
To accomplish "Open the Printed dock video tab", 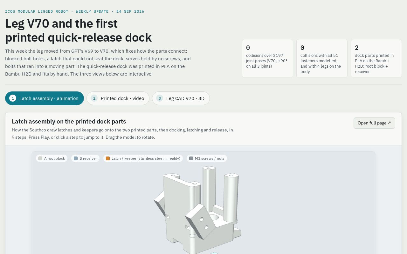I will [x=118, y=98].
